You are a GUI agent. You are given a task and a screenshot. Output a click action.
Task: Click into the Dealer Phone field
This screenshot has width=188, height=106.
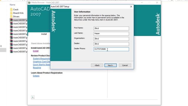point(111,49)
